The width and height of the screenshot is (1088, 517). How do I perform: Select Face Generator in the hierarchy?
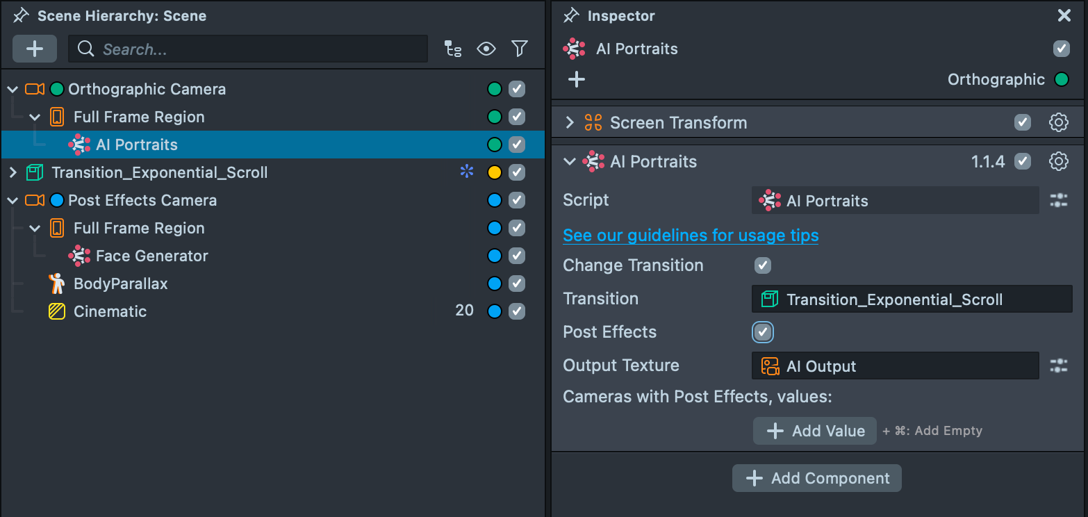(x=151, y=256)
